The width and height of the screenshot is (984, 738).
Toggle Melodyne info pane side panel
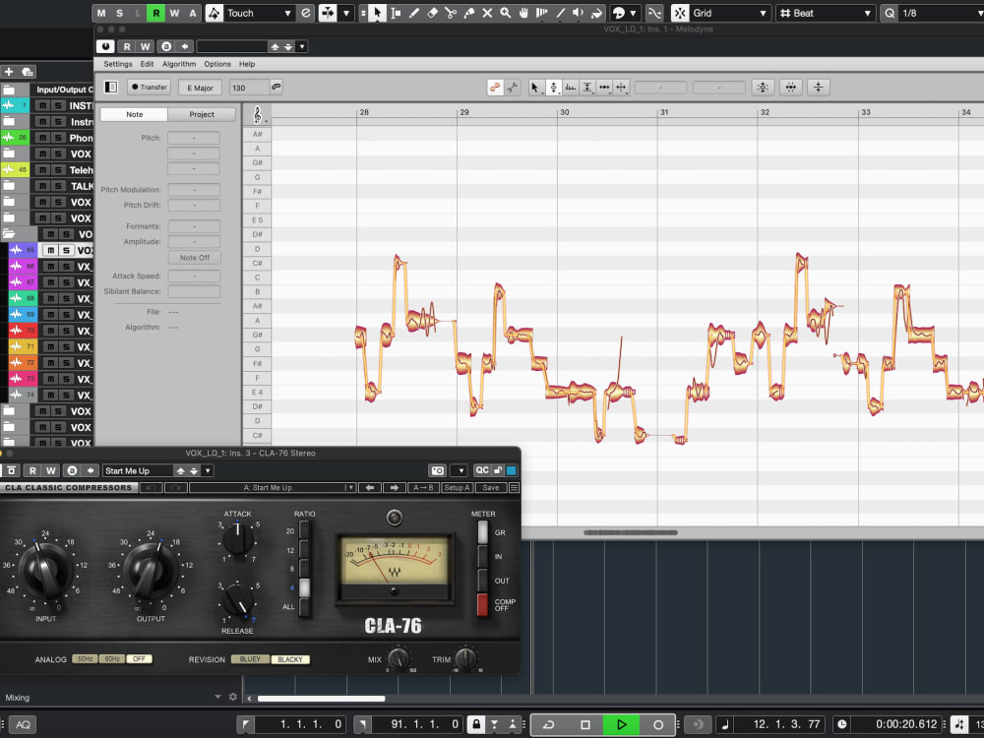pyautogui.click(x=111, y=88)
